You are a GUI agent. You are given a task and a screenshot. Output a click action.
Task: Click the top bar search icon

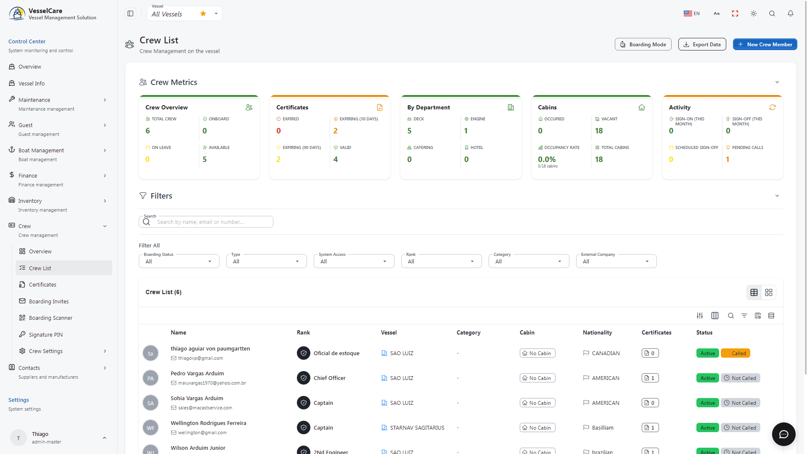772,13
